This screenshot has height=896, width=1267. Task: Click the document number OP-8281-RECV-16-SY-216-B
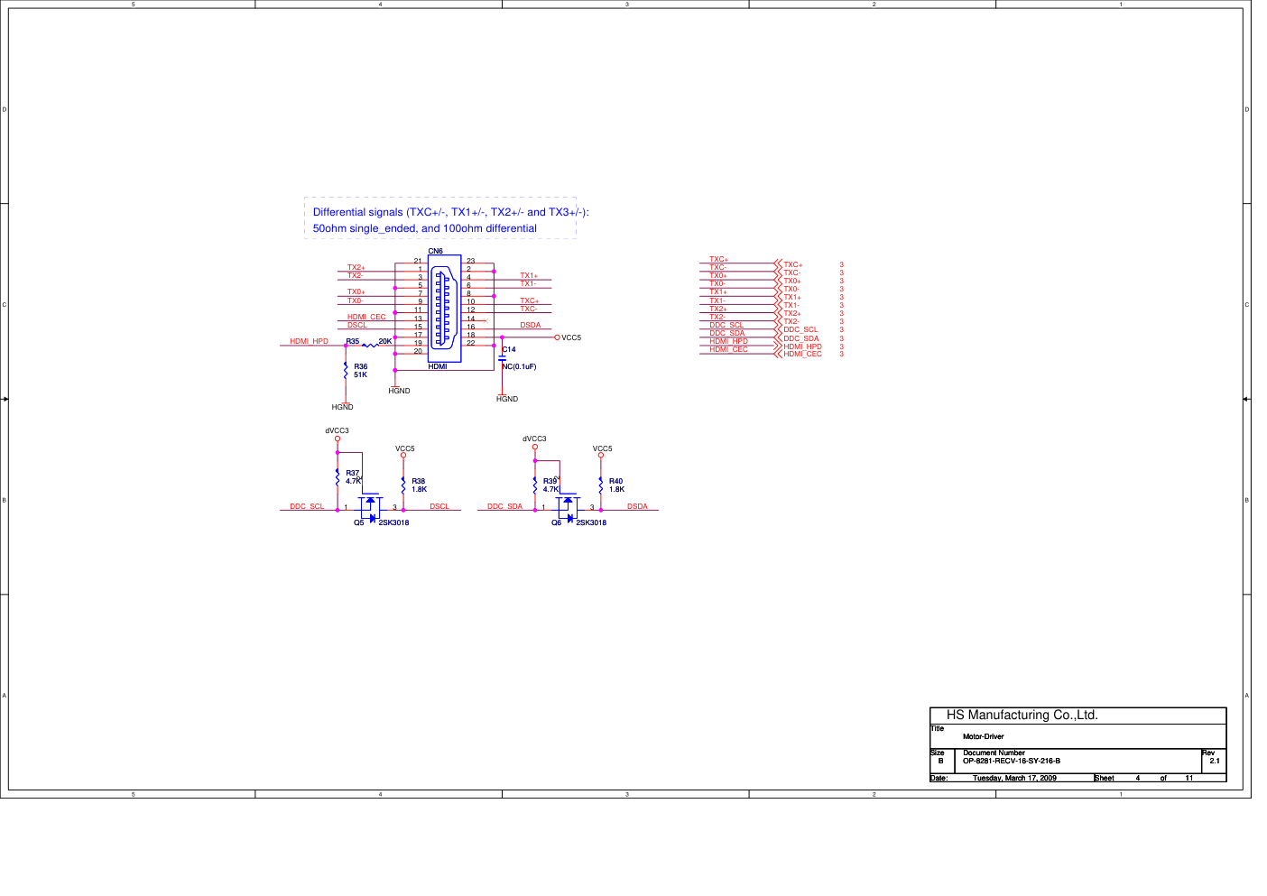pyautogui.click(x=1011, y=761)
